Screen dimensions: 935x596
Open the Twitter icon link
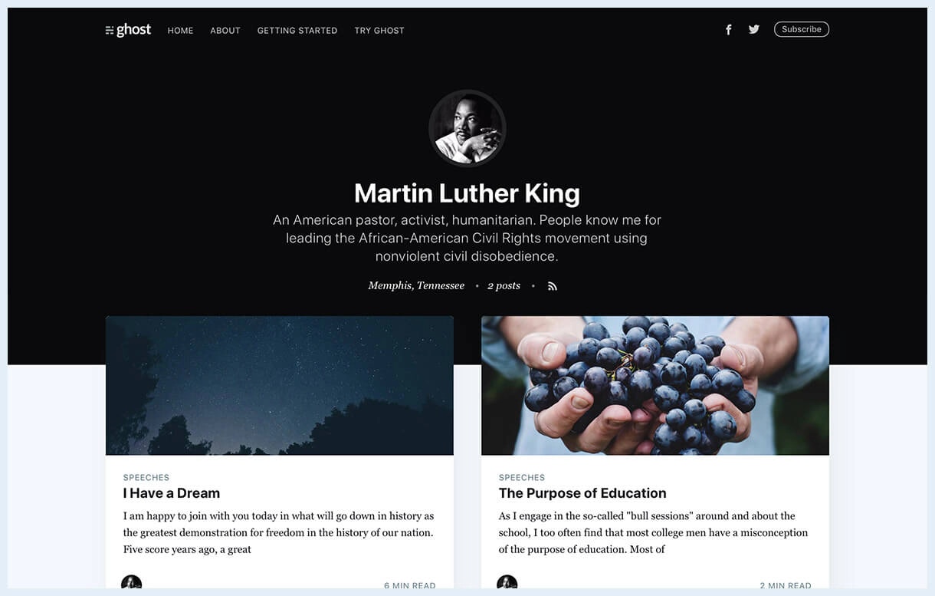(754, 29)
